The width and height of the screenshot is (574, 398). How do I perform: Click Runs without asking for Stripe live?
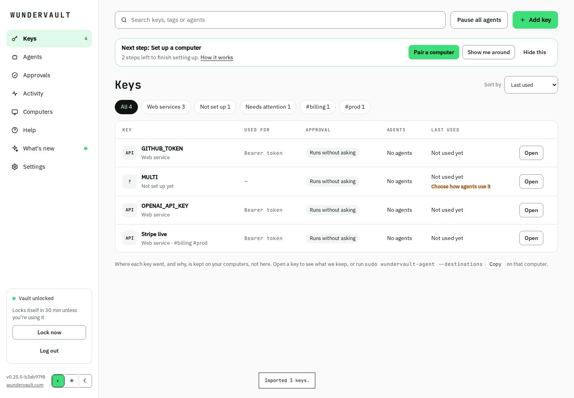pyautogui.click(x=332, y=238)
